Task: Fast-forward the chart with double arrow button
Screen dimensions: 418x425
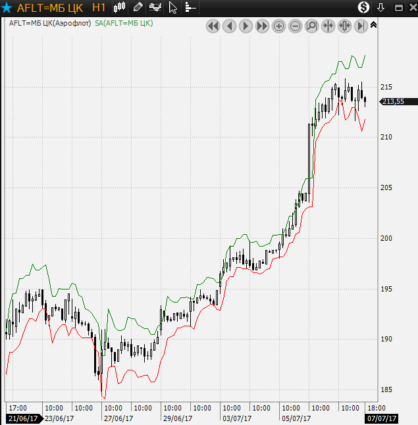Action: [262, 26]
